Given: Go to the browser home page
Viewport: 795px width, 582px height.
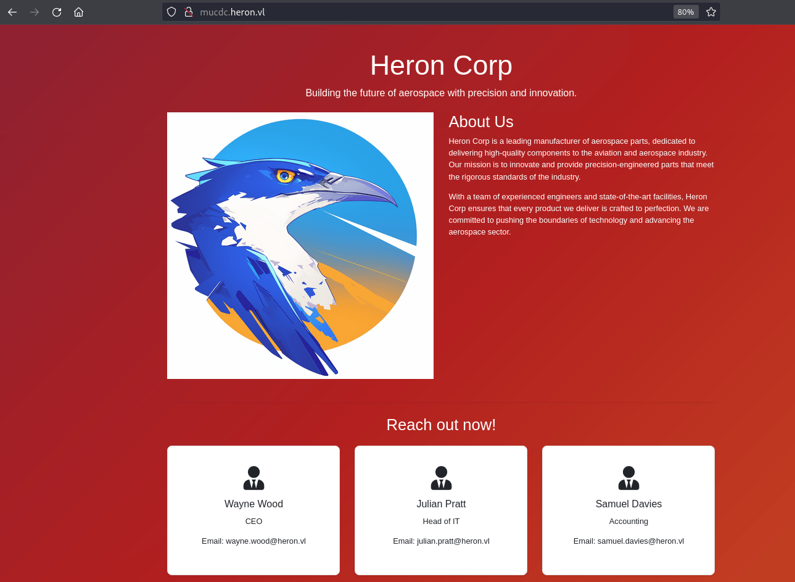Looking at the screenshot, I should coord(78,12).
